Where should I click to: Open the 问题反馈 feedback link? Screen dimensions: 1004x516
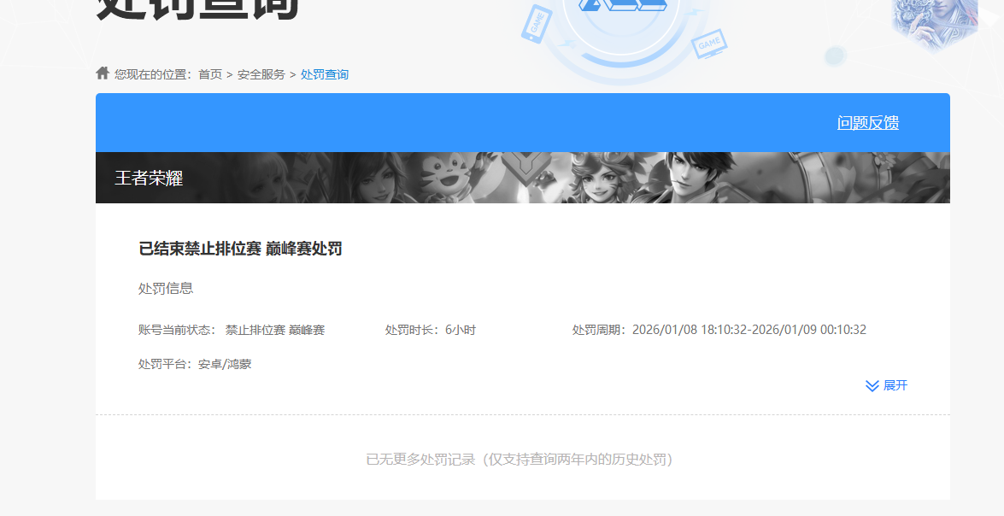click(866, 122)
